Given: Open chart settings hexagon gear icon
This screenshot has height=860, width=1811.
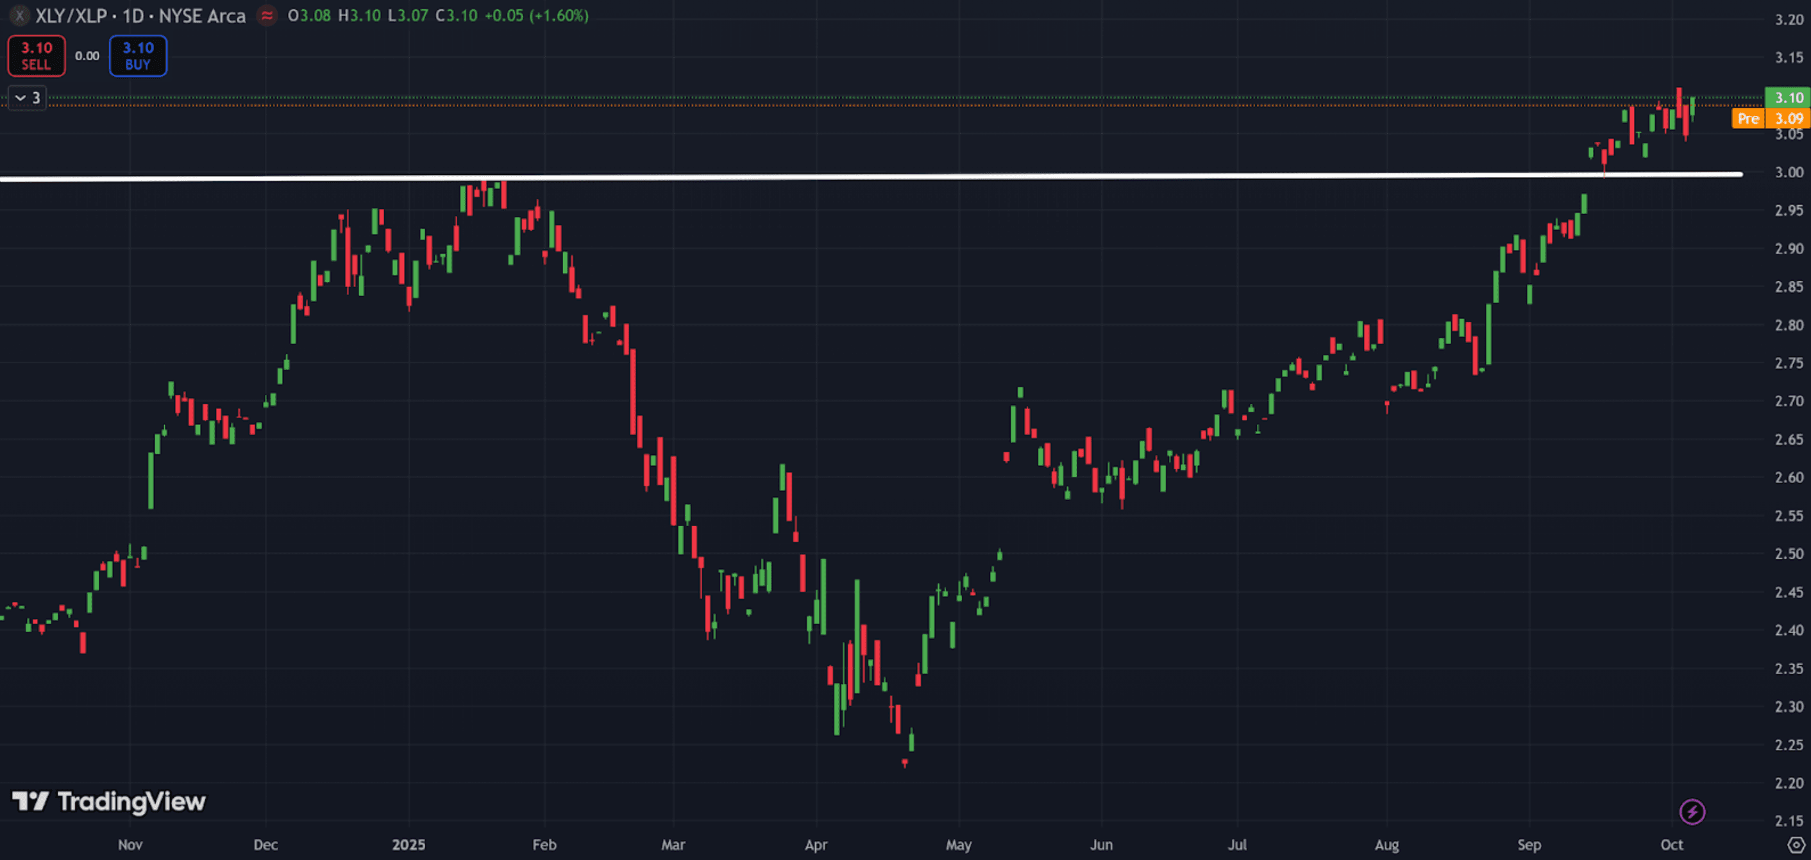Looking at the screenshot, I should point(1796,845).
